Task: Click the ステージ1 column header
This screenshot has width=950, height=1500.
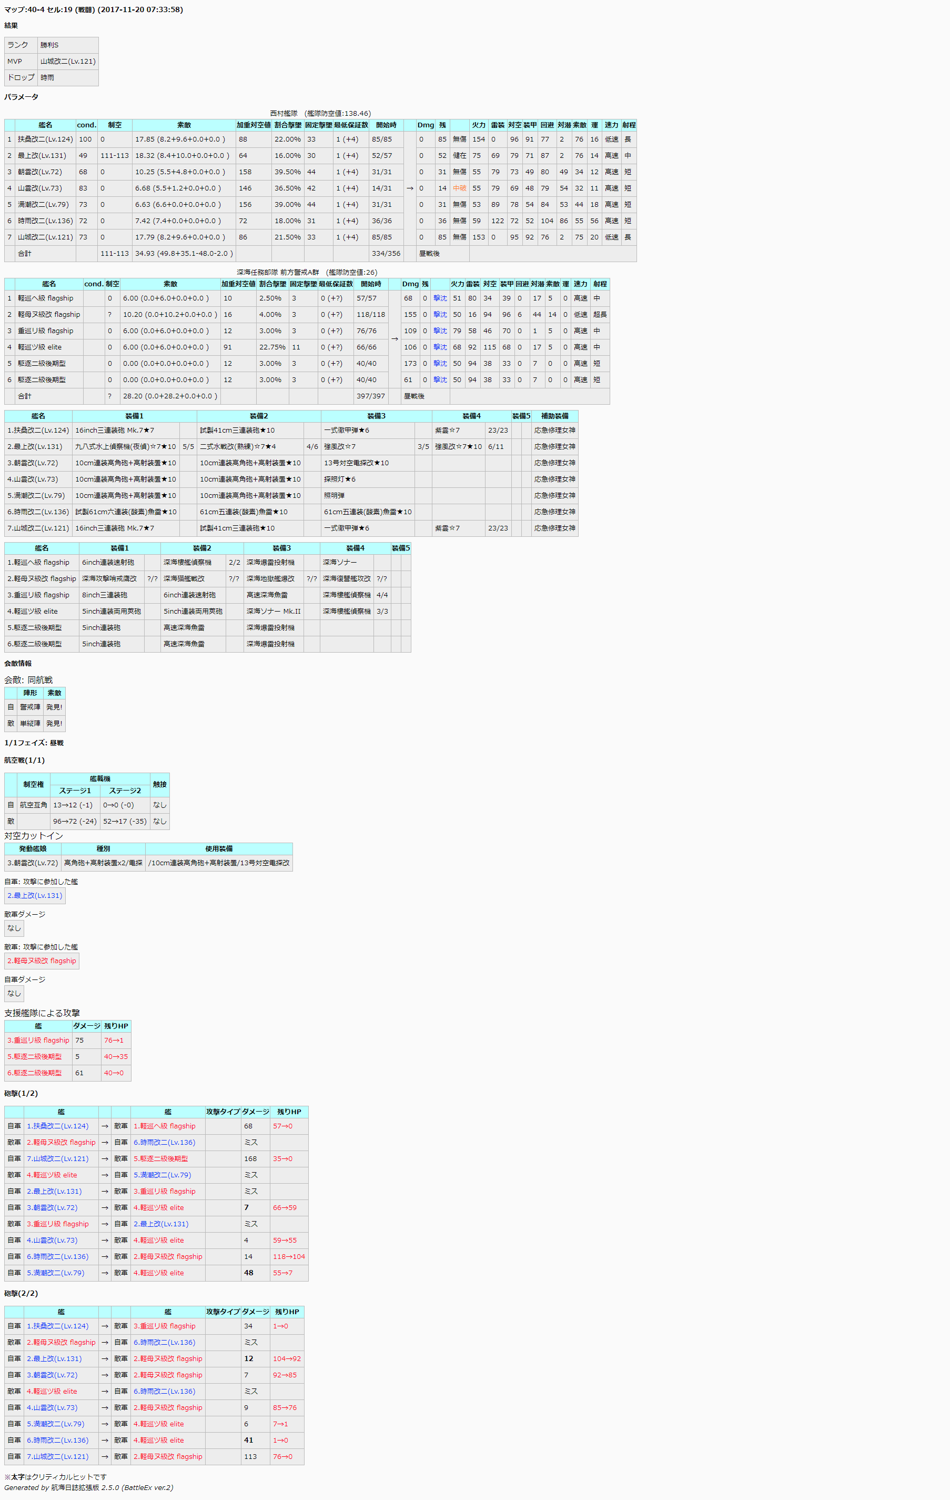Action: (75, 791)
